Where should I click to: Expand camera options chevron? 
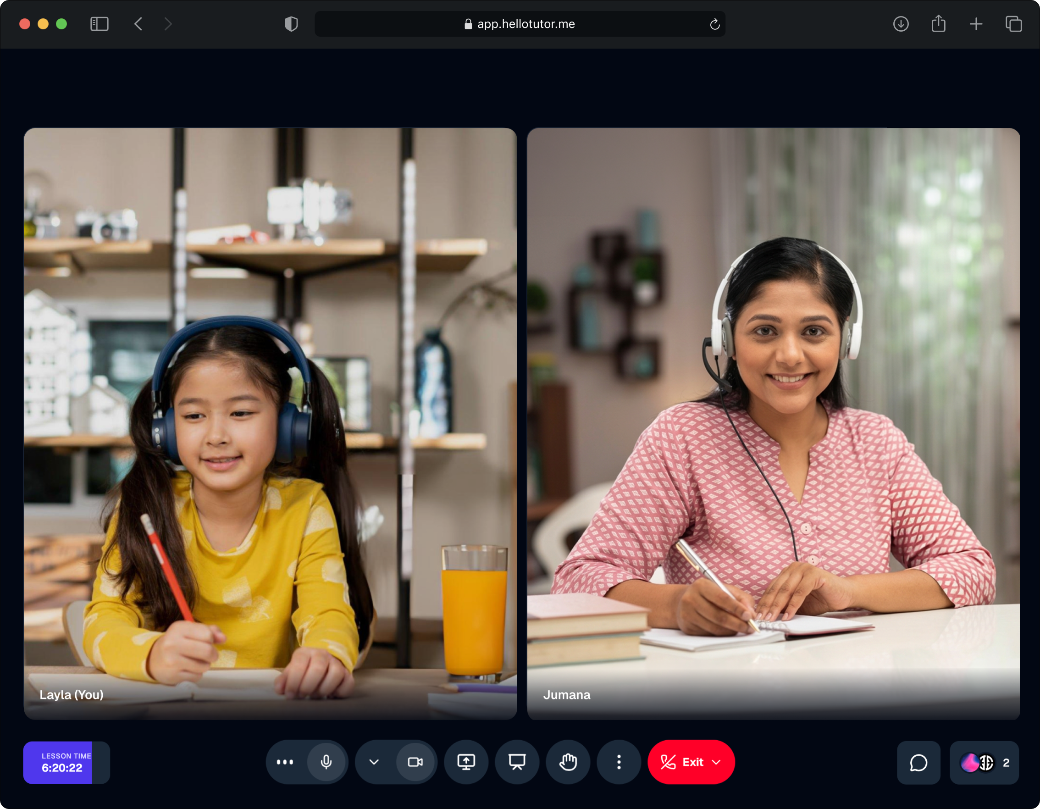point(374,762)
